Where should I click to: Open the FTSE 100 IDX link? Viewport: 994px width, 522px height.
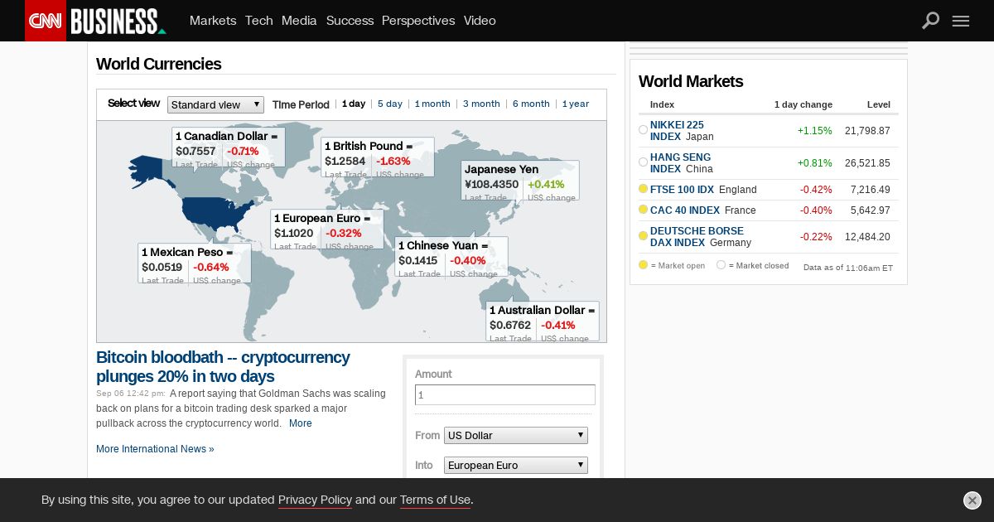(x=682, y=190)
